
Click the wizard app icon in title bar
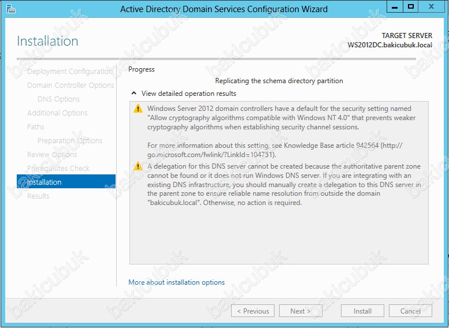tap(11, 9)
